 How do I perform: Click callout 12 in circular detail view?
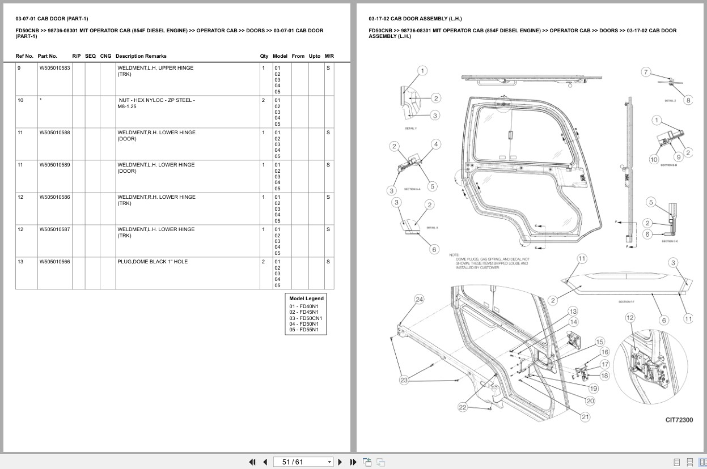(630, 318)
